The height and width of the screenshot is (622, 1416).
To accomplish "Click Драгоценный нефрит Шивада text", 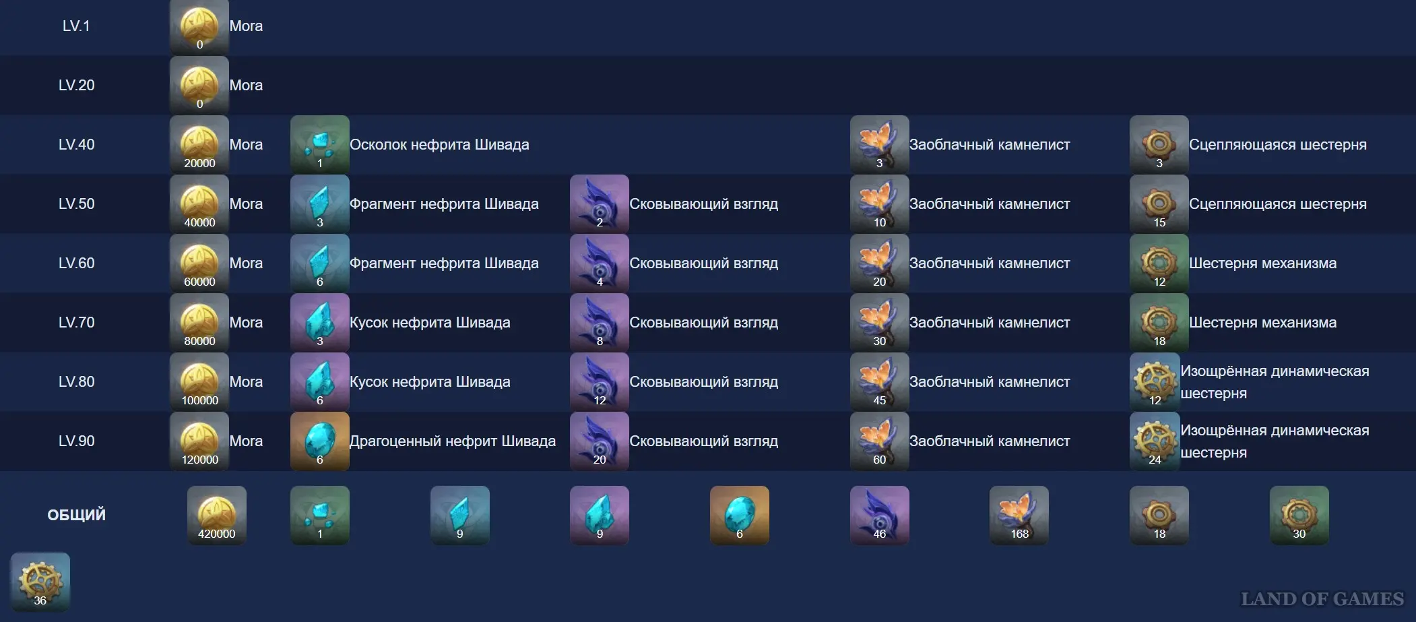I will [x=453, y=441].
